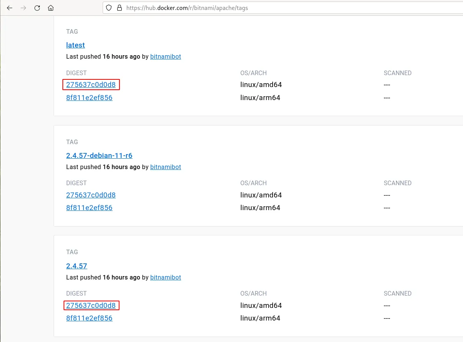Open bitnamibot profile under the latest tag
463x342 pixels.
pyautogui.click(x=165, y=57)
